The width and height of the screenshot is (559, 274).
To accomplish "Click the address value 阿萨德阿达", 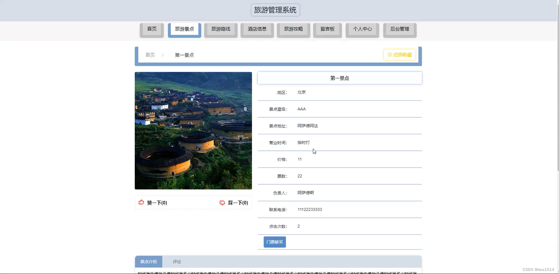I will click(x=308, y=126).
